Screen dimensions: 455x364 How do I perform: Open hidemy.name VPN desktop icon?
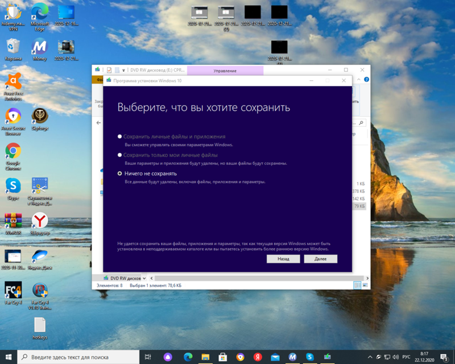pos(13,16)
